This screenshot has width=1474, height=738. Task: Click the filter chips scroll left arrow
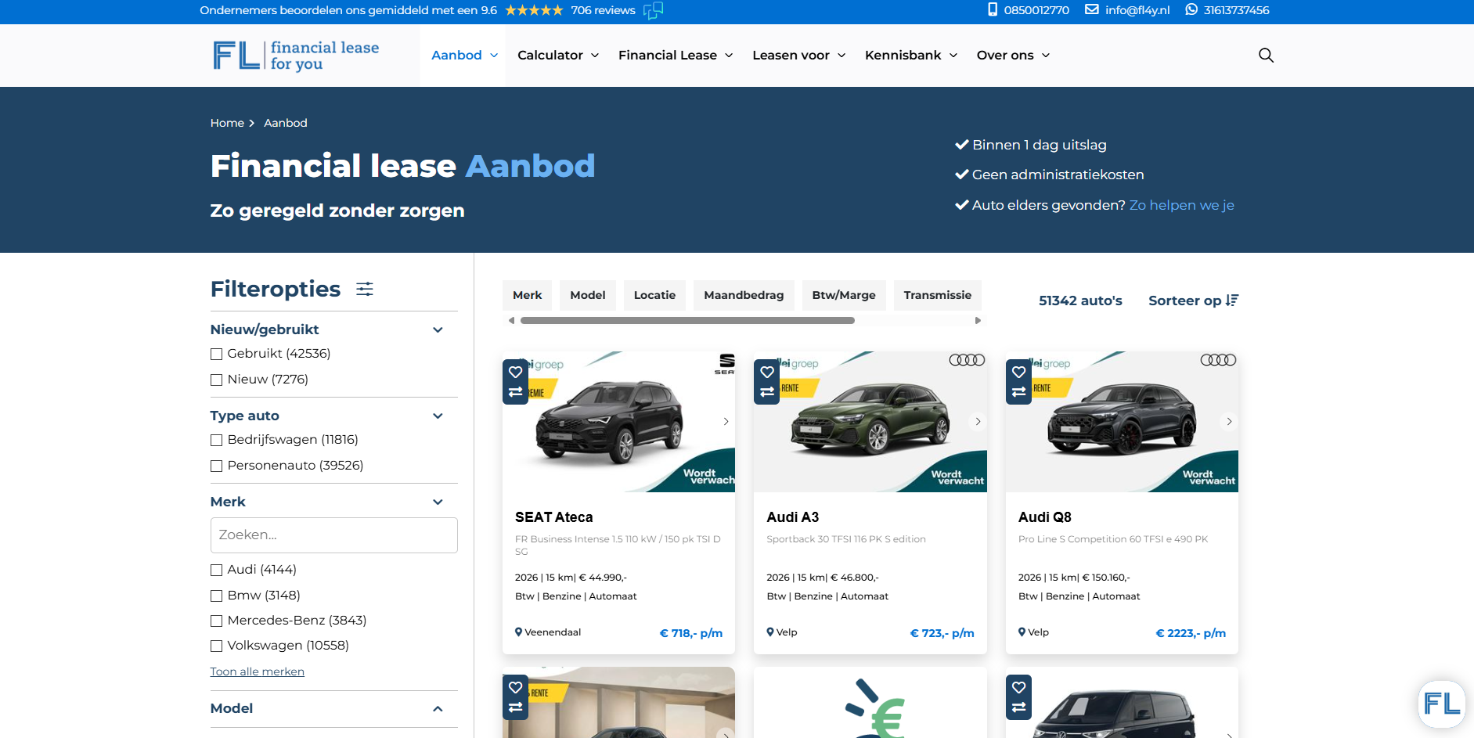tap(511, 320)
